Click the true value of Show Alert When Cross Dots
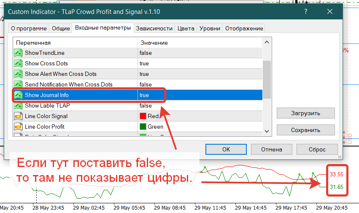 tap(144, 74)
